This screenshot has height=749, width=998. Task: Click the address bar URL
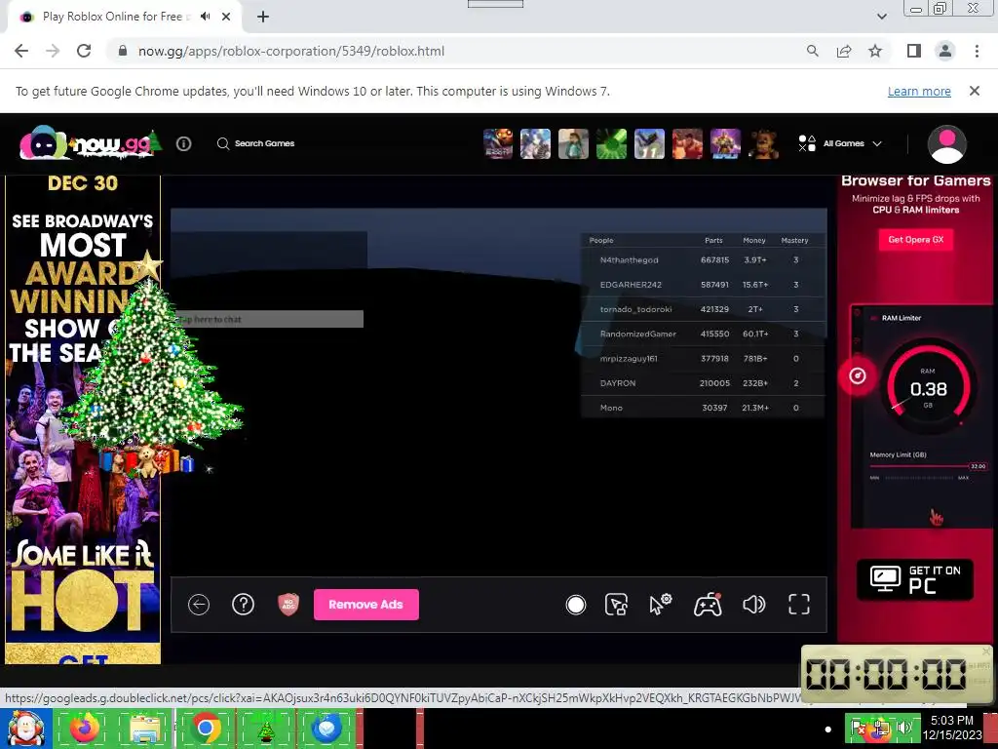tap(291, 51)
